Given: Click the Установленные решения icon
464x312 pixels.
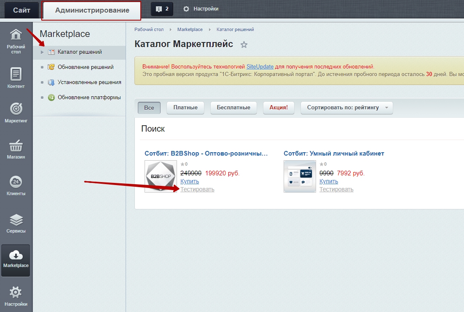Looking at the screenshot, I should 51,82.
